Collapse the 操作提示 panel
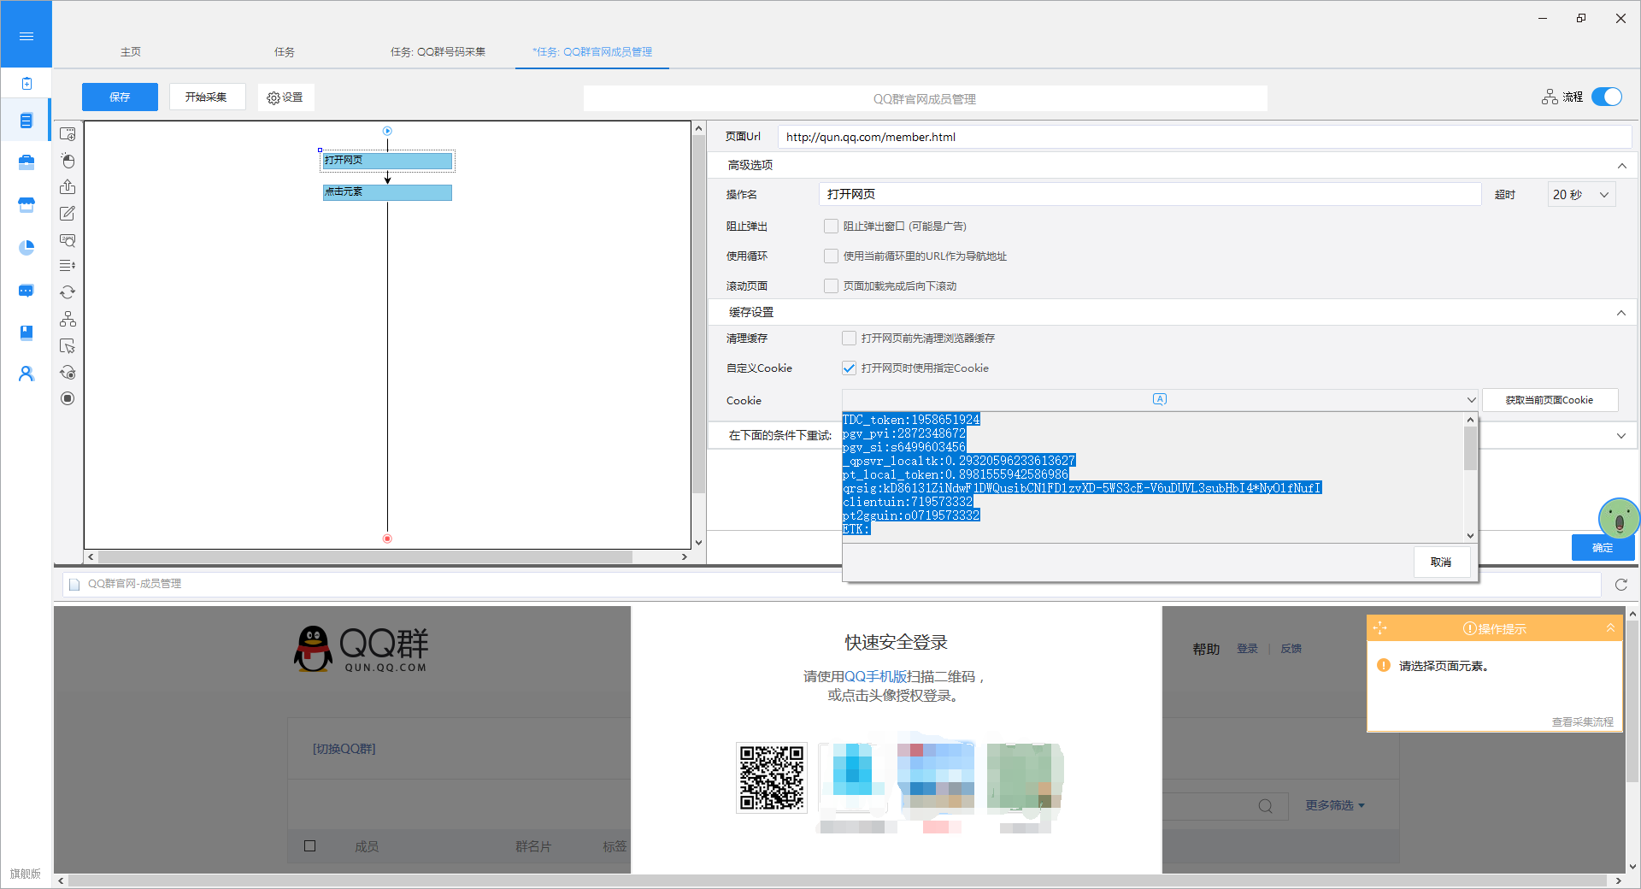 pyautogui.click(x=1610, y=628)
